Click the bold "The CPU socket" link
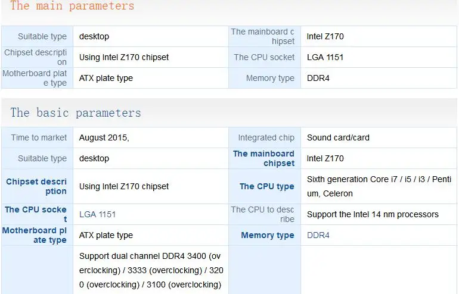Image resolution: width=459 pixels, height=294 pixels. (36, 214)
